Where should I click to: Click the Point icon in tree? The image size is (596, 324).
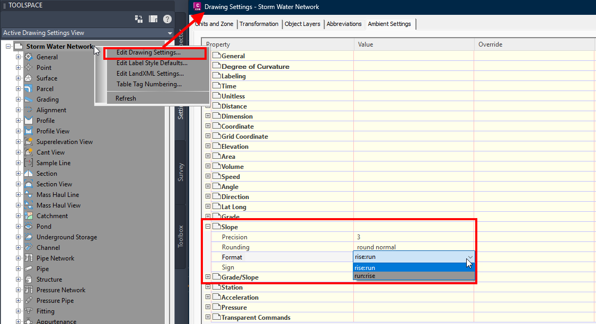pos(29,68)
